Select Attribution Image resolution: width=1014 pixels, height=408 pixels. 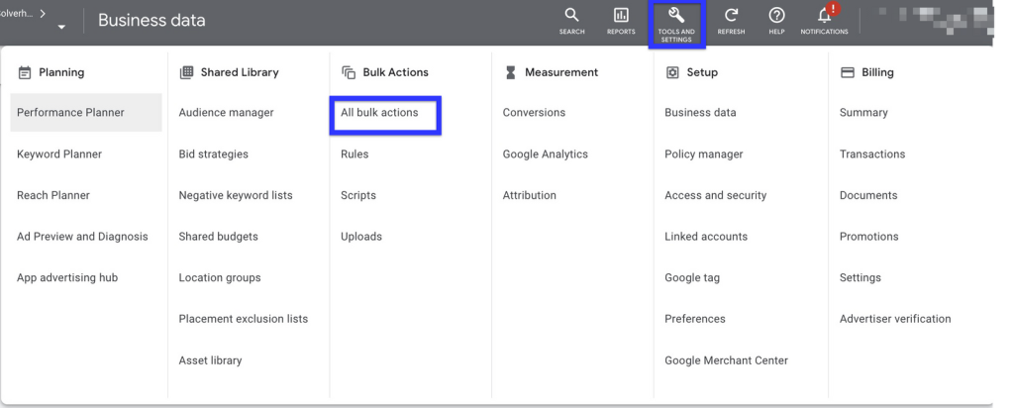(x=530, y=195)
